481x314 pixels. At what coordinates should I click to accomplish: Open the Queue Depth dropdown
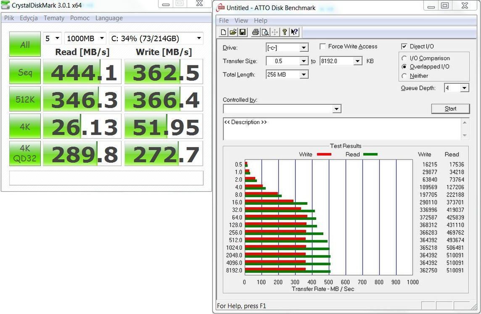coord(465,88)
